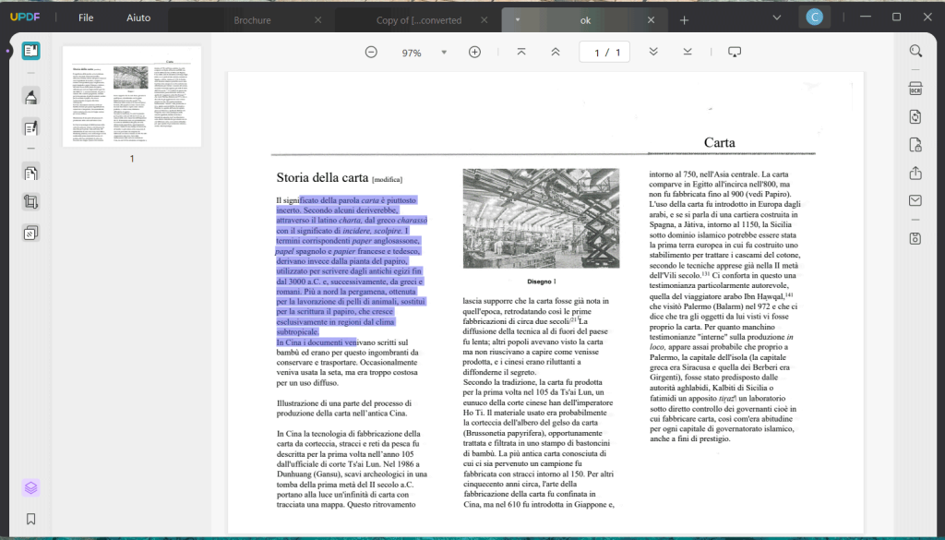
Task: Open the Reader mode in the left sidebar
Action: tap(30, 51)
